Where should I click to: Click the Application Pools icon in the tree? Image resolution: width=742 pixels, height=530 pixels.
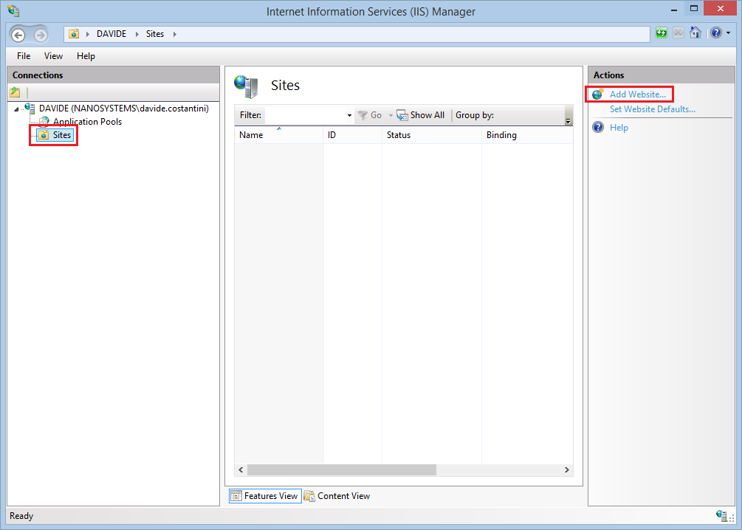[x=44, y=122]
